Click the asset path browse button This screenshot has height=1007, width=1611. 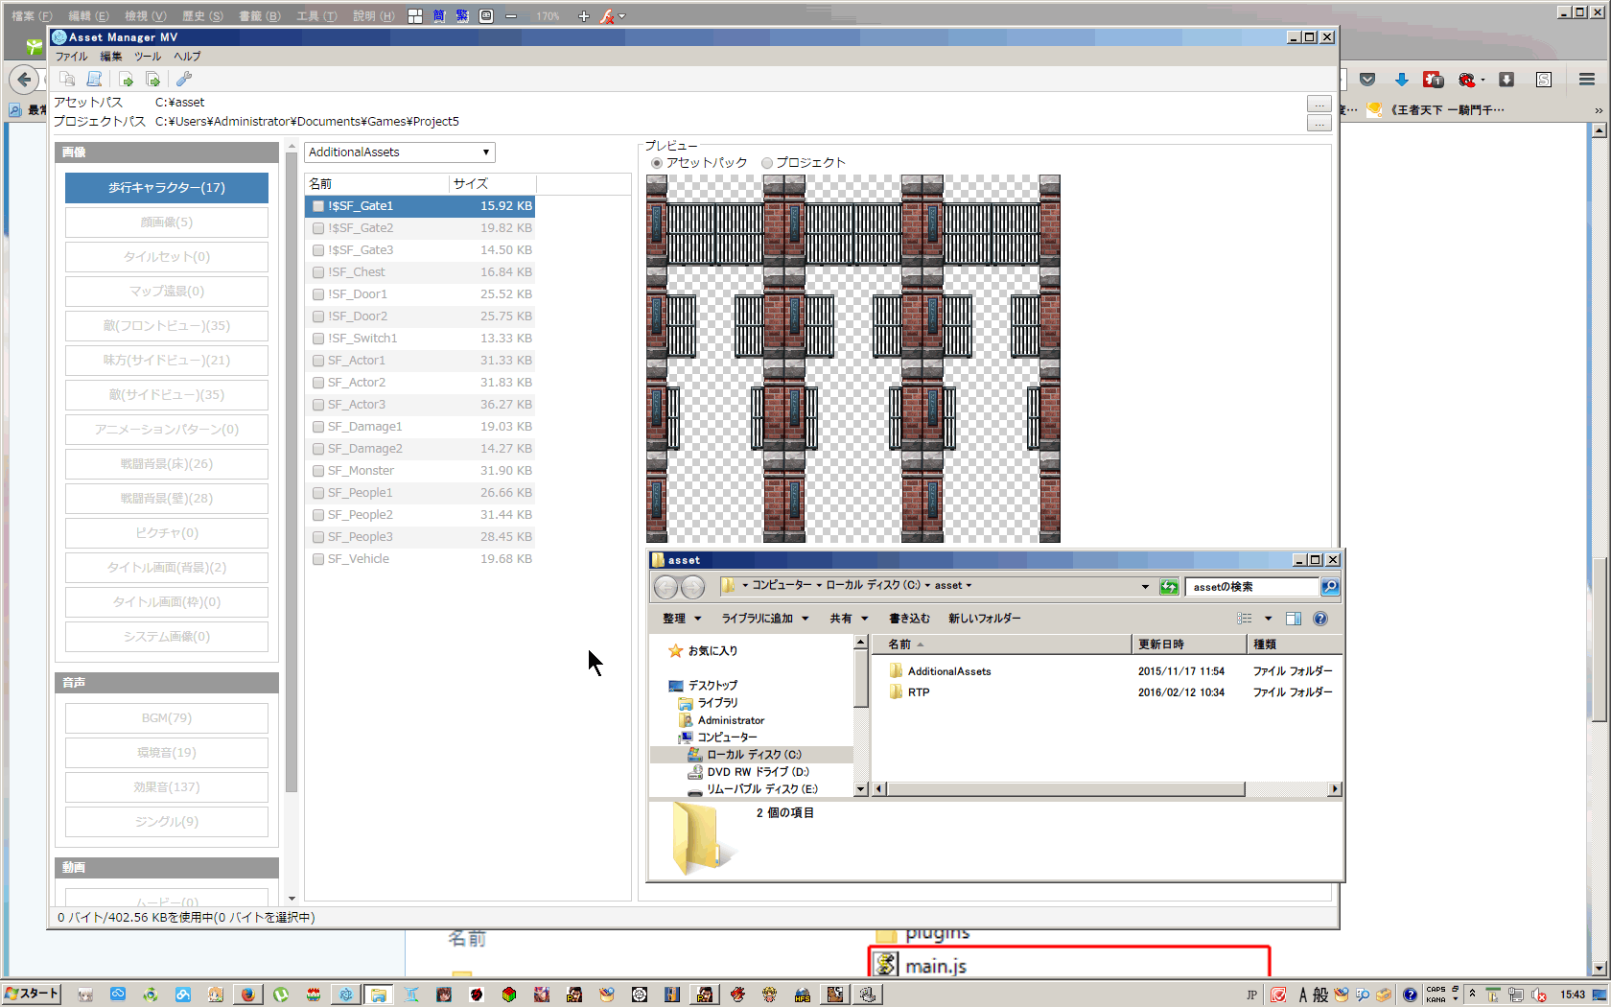coord(1319,104)
